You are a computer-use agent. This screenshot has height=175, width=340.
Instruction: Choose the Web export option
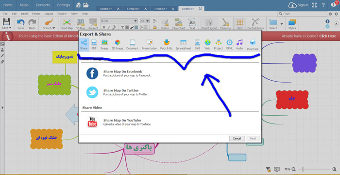pyautogui.click(x=207, y=45)
